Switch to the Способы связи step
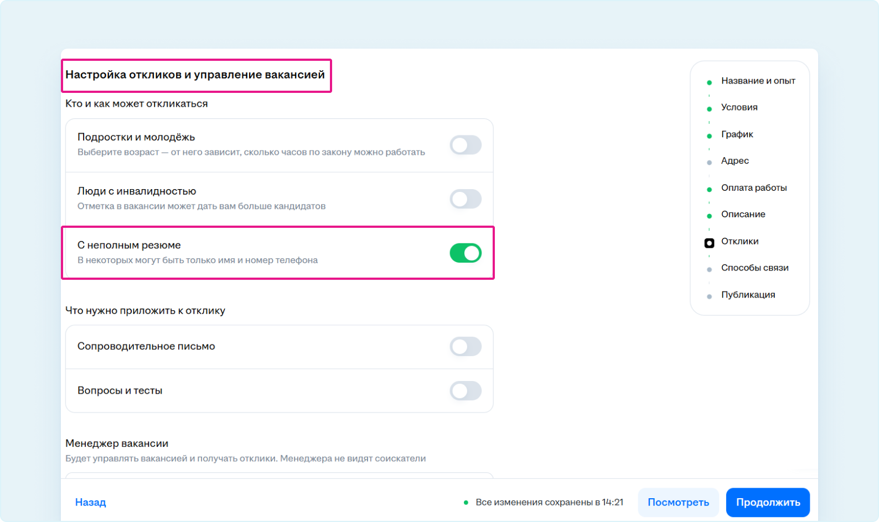879x522 pixels. coord(754,268)
